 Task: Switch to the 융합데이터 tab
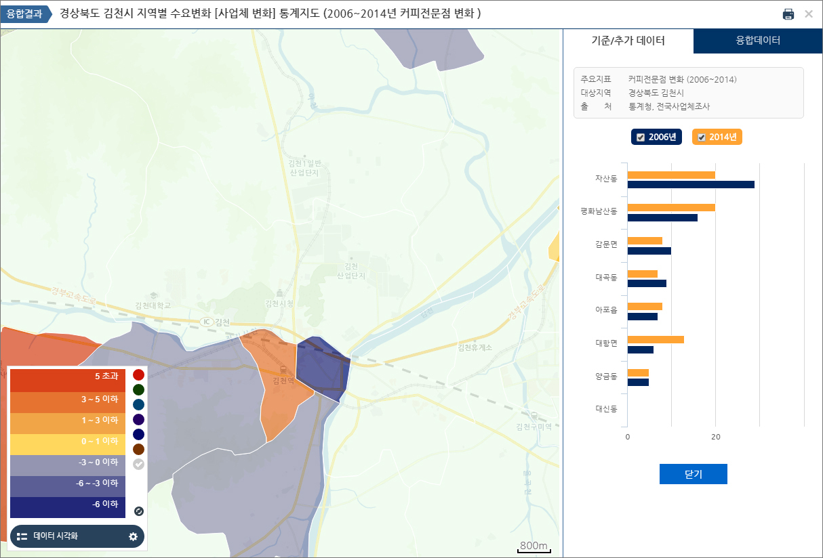pos(757,41)
